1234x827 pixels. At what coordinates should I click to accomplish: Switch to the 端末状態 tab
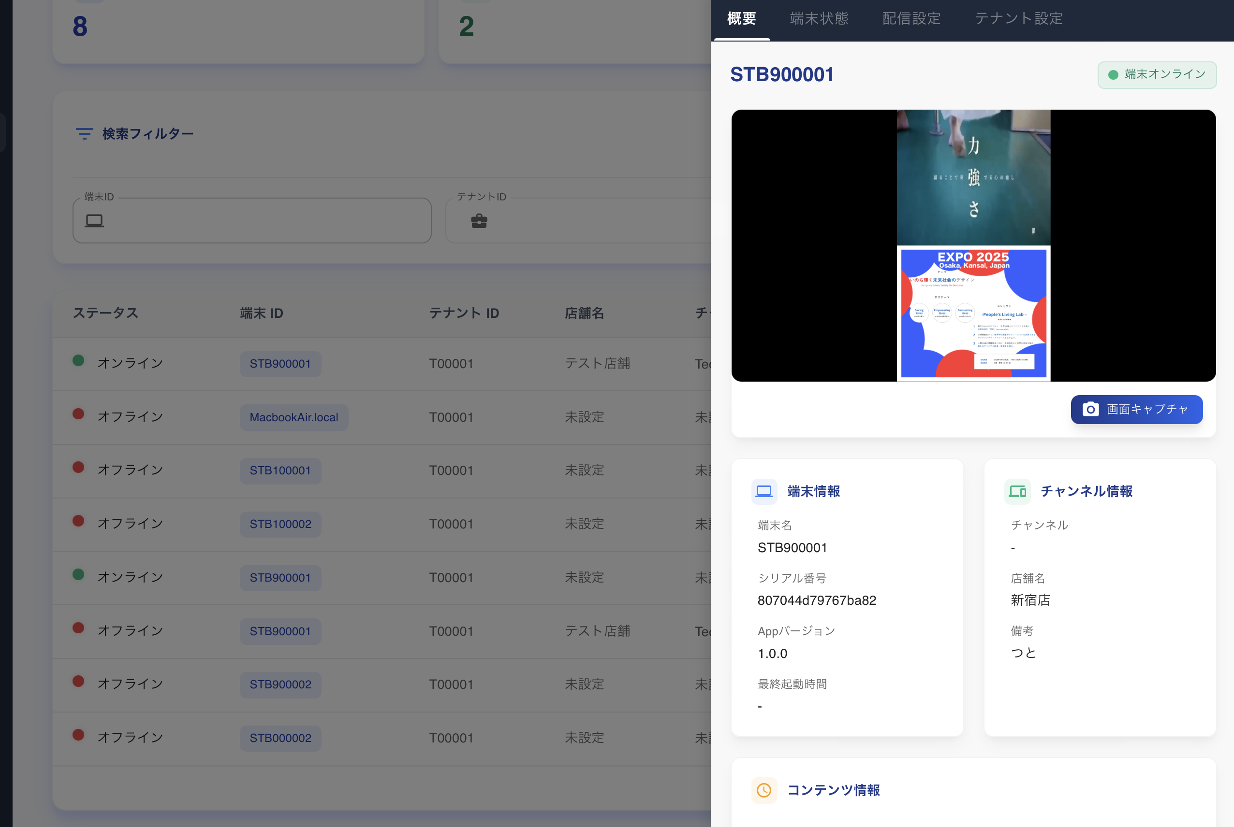[819, 19]
